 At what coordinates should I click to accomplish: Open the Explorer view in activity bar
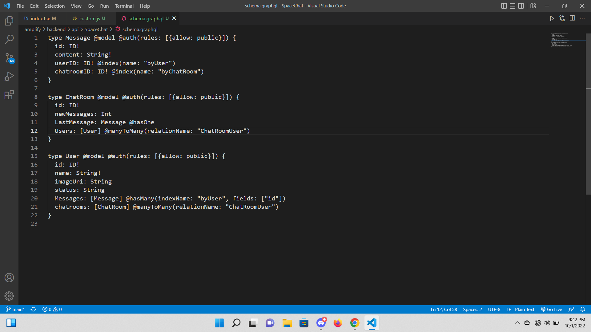9,21
